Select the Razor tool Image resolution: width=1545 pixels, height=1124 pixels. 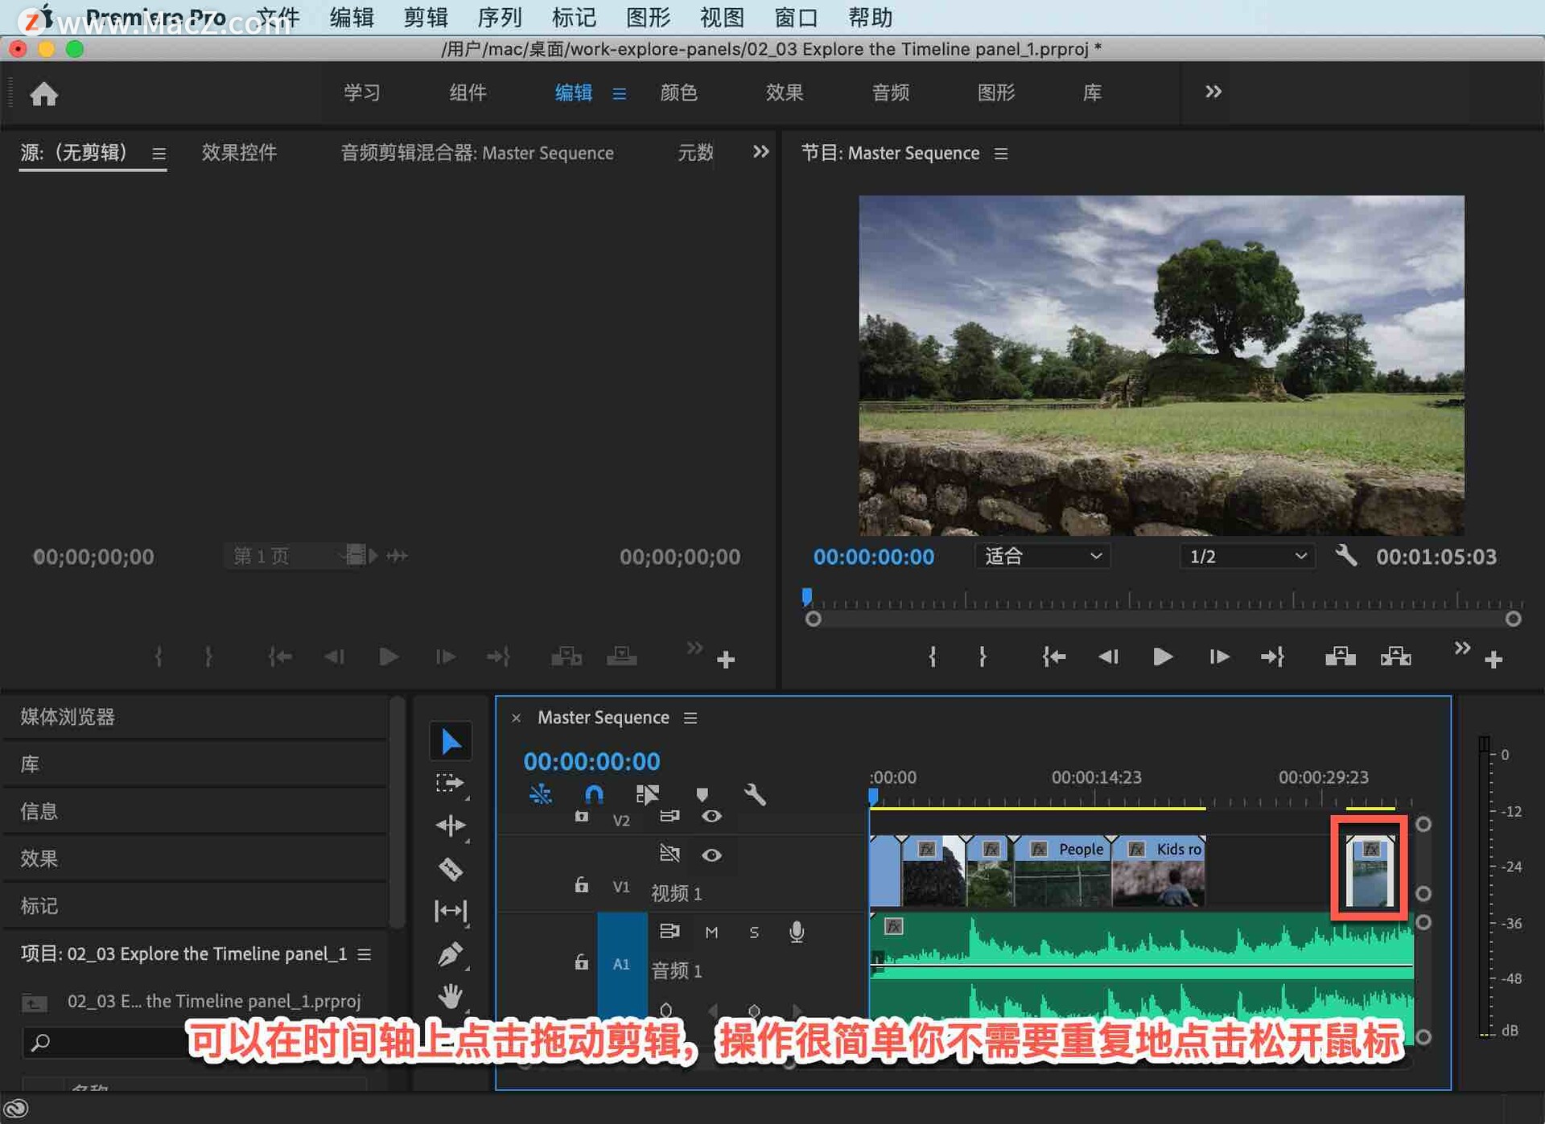[451, 869]
